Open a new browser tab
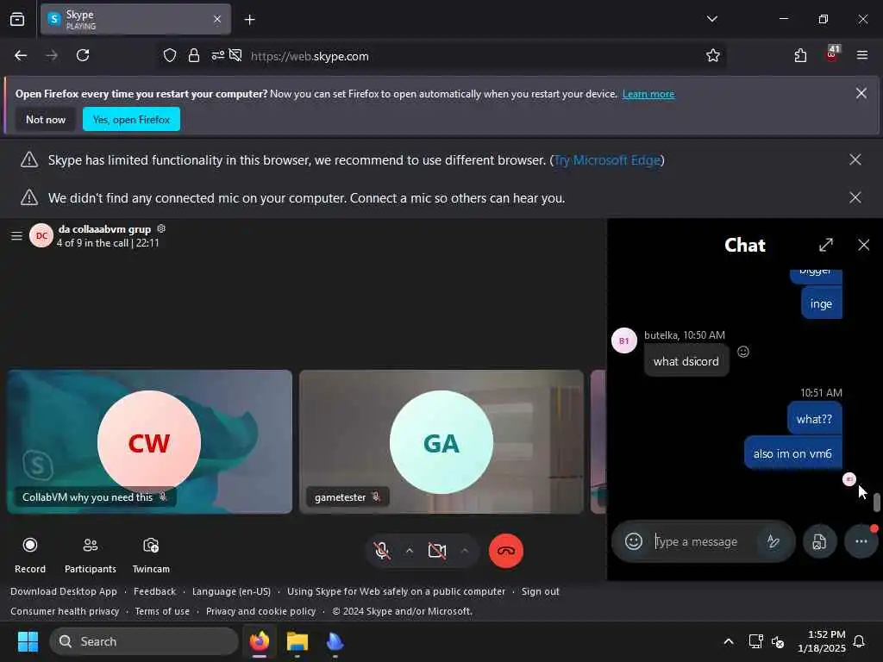883x662 pixels. coord(249,20)
